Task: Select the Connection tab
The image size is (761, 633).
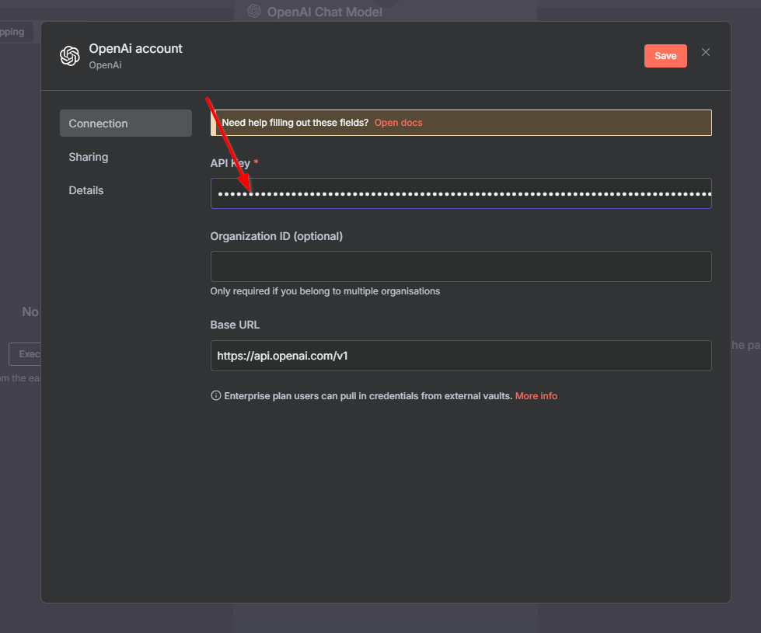Action: pyautogui.click(x=126, y=123)
